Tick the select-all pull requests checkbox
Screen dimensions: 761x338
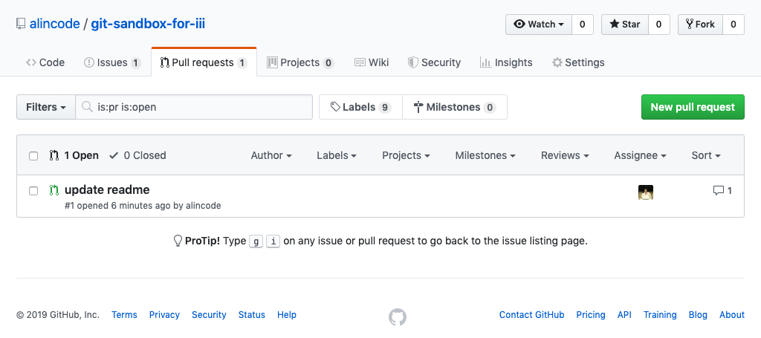(x=33, y=156)
